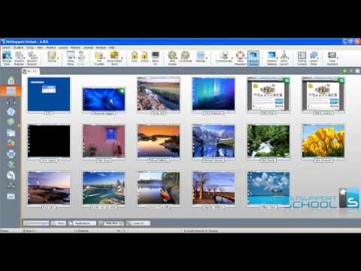Adjust the thumbnail size slider in bottom bar
This screenshot has width=361, height=271.
[36, 223]
